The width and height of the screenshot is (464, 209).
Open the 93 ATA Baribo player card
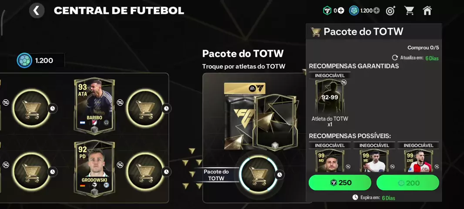click(94, 107)
